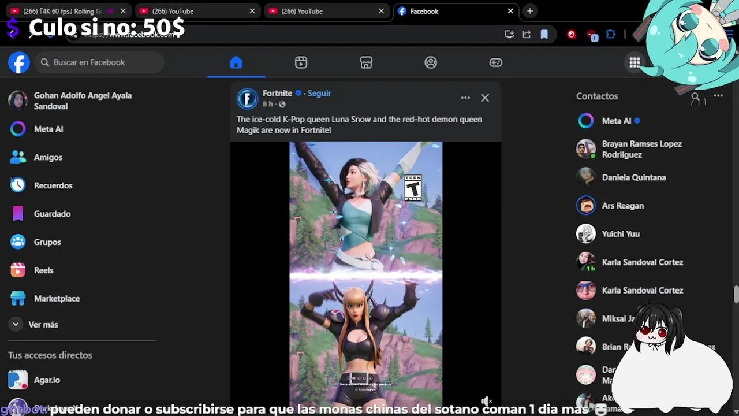
Task: Open Reels in left sidebar
Action: [78, 270]
